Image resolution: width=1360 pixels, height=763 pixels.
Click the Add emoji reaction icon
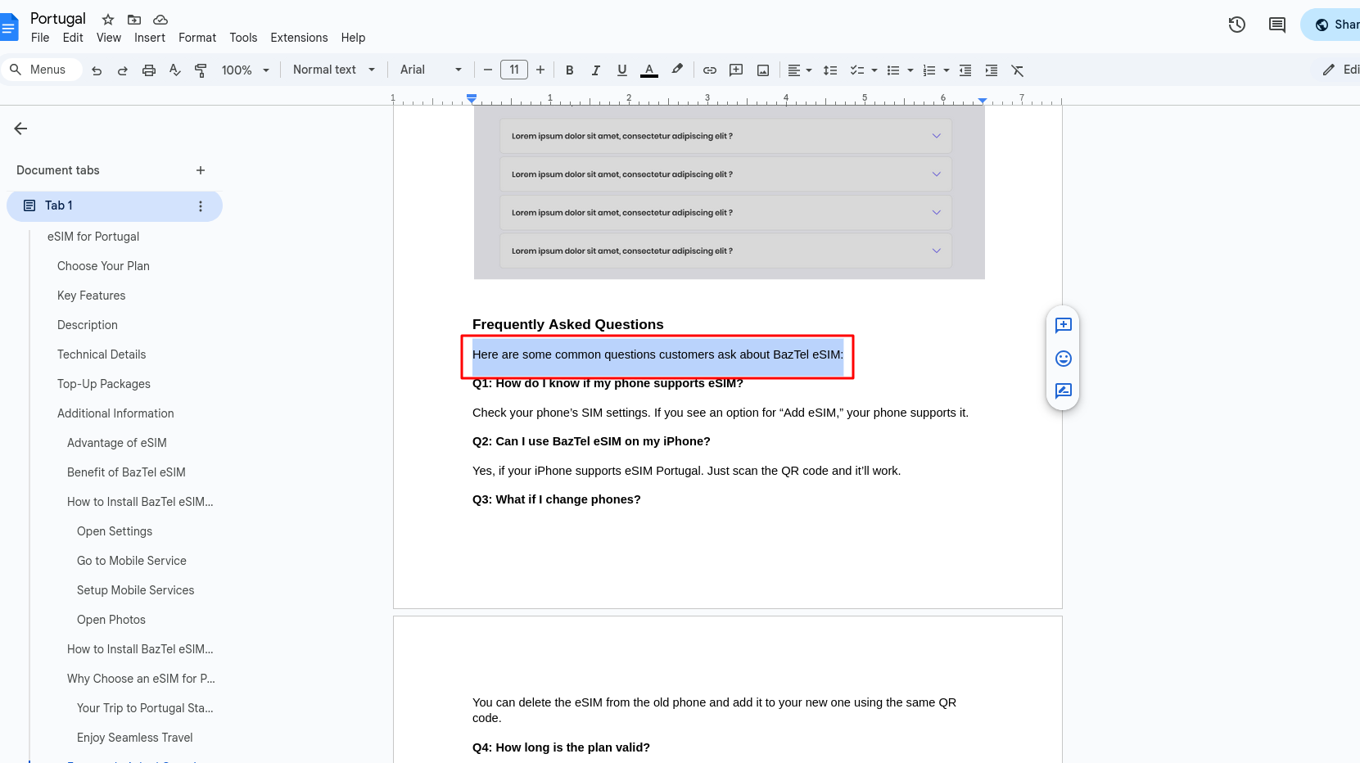click(1063, 359)
